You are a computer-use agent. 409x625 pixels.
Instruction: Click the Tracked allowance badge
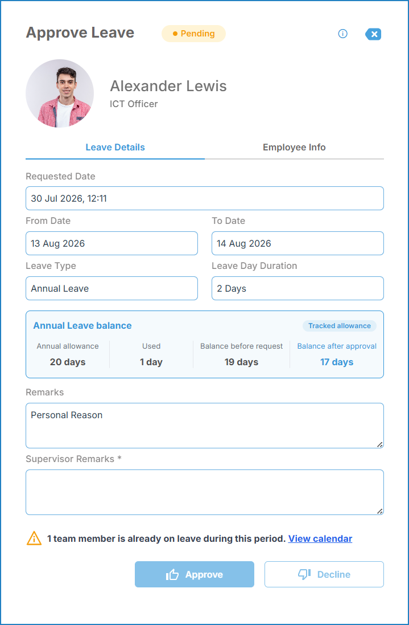coord(340,326)
